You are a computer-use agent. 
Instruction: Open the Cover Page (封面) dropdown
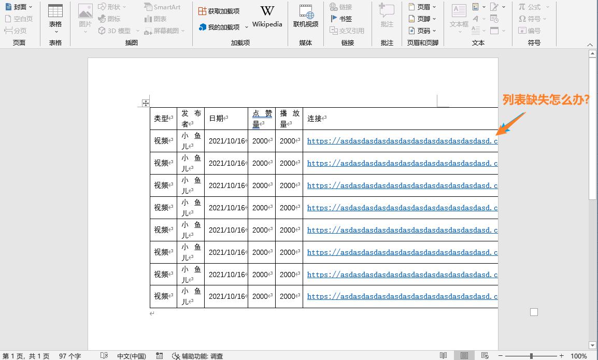click(x=19, y=7)
